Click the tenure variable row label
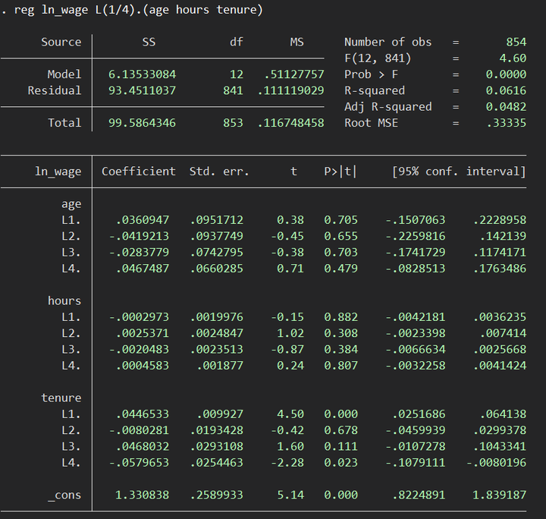The height and width of the screenshot is (519, 546). point(61,398)
